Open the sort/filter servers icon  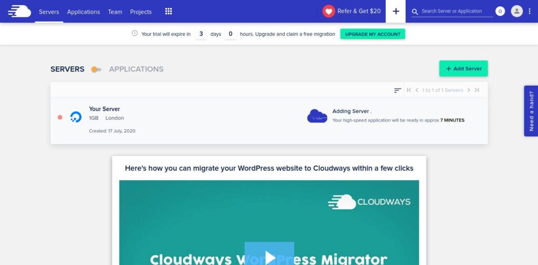pos(397,90)
